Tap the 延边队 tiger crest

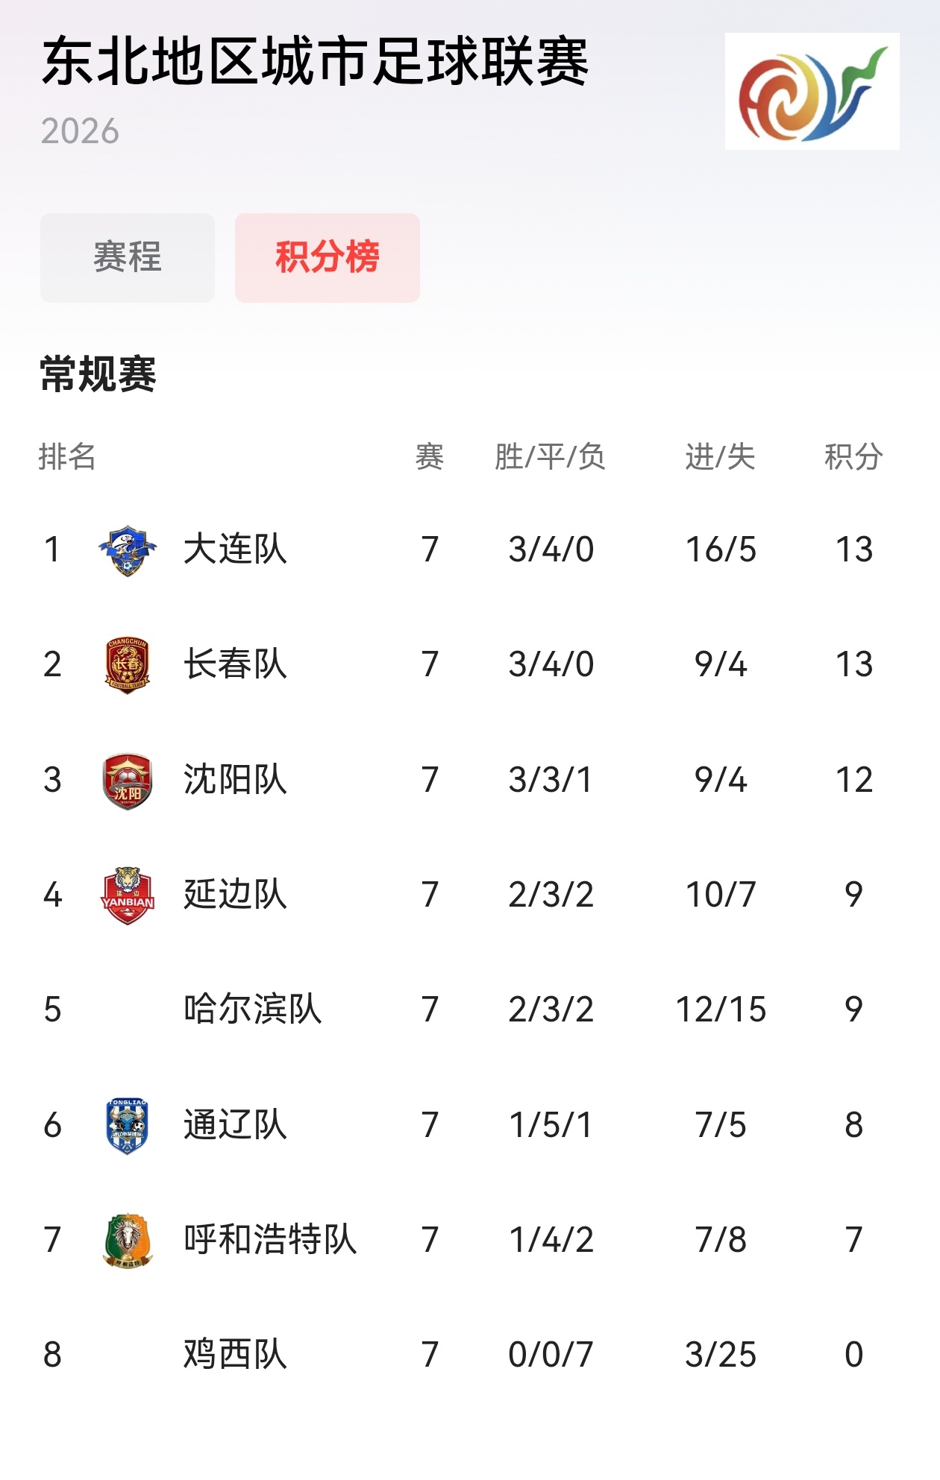[128, 895]
